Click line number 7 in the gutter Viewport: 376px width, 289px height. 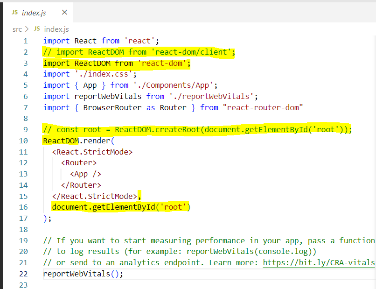point(26,107)
